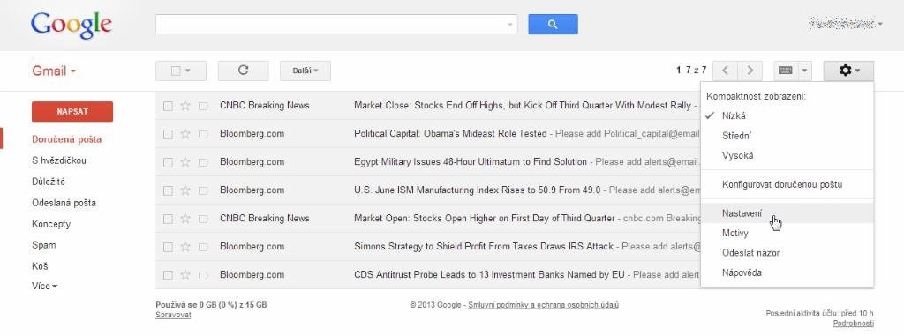The height and width of the screenshot is (335, 904).
Task: Click the keyboard input tools icon
Action: tap(785, 71)
